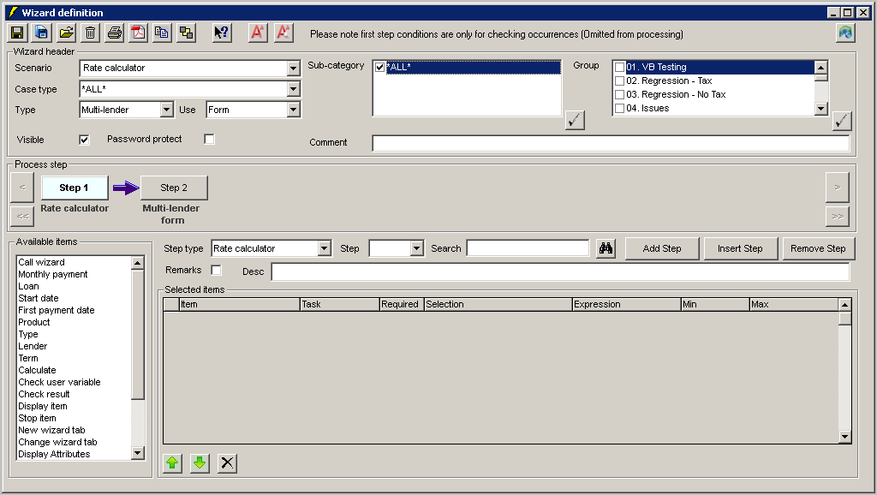Select Call wizard in Available items
The height and width of the screenshot is (495, 877).
[41, 262]
